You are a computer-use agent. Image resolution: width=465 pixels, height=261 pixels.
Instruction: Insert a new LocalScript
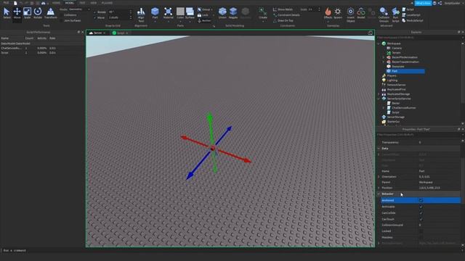click(x=411, y=14)
